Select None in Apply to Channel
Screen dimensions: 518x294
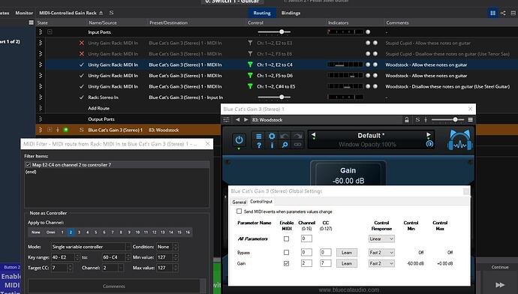36,232
